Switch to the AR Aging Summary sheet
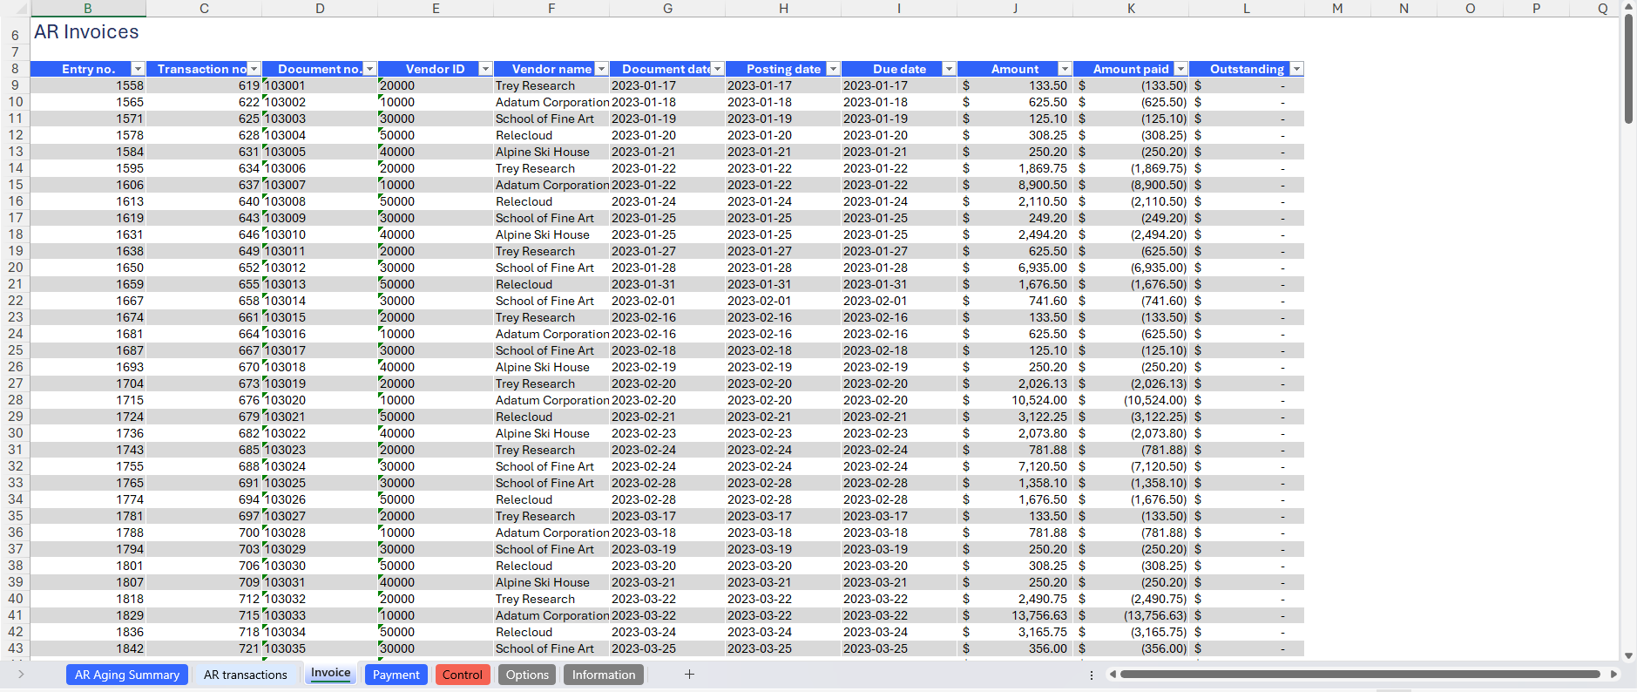This screenshot has height=692, width=1637. [127, 675]
